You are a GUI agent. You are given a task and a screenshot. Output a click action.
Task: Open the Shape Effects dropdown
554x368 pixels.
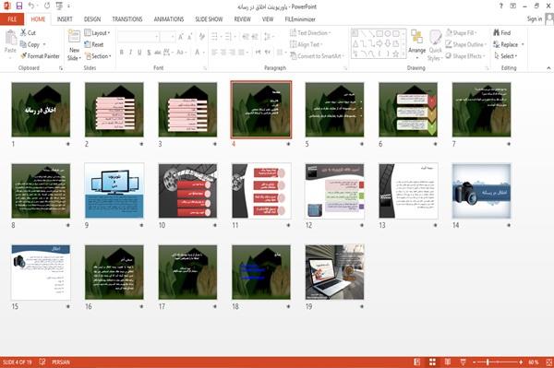465,56
